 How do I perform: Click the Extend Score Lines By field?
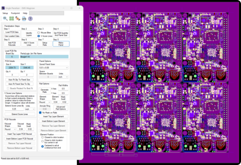14,109
